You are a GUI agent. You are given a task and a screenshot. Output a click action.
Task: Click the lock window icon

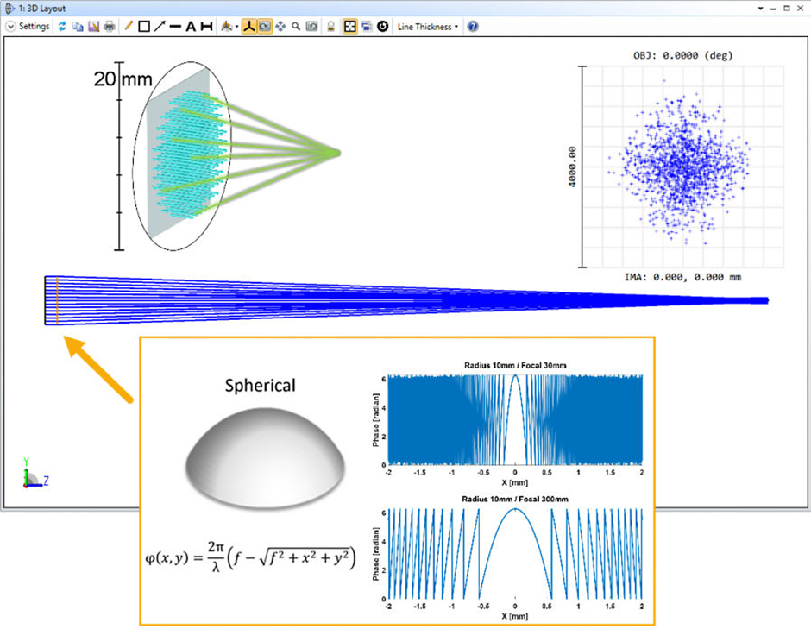[x=331, y=27]
